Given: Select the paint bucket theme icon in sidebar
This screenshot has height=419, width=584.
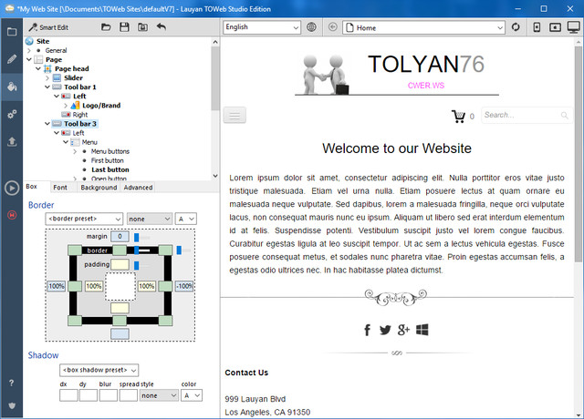Looking at the screenshot, I should [12, 87].
